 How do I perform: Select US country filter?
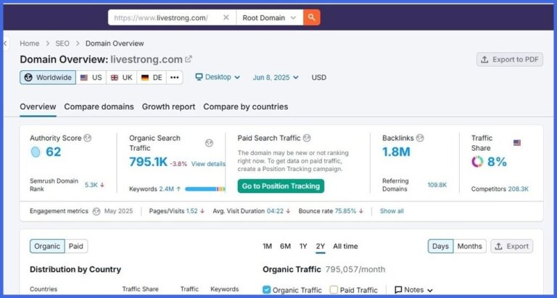pos(91,78)
